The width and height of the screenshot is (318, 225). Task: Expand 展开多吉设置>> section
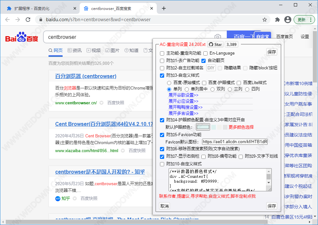pyautogui.click(x=183, y=113)
